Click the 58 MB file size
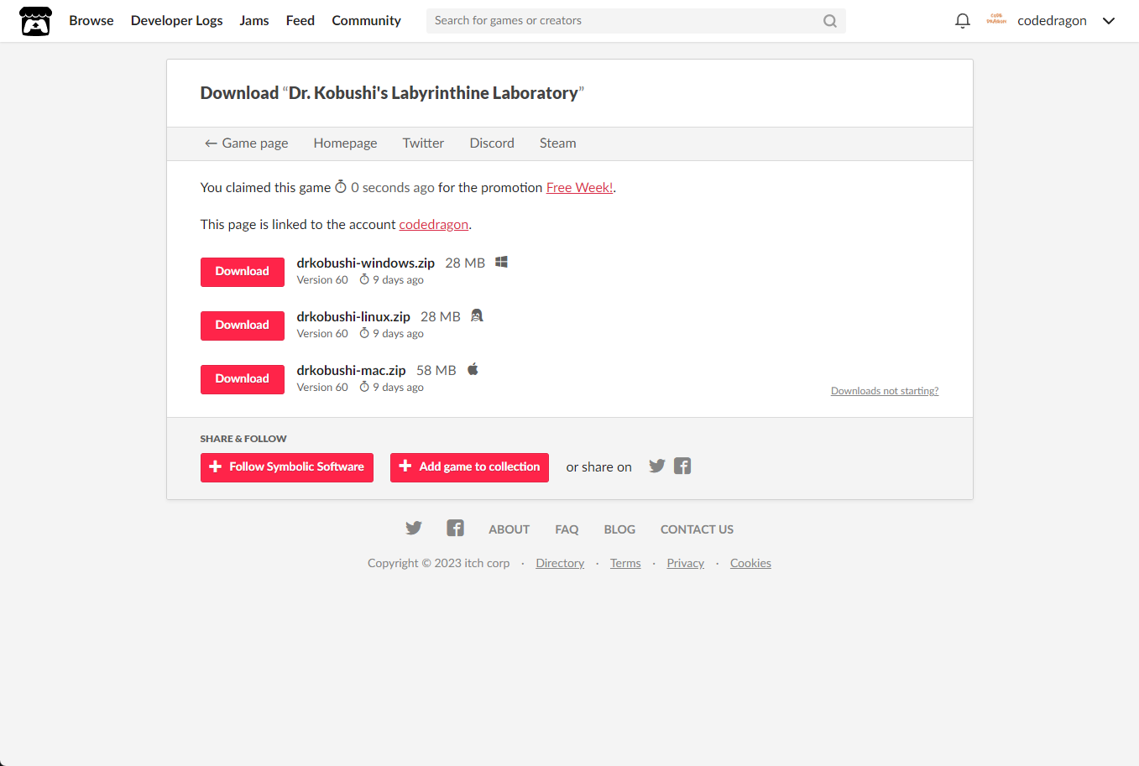The height and width of the screenshot is (766, 1139). pyautogui.click(x=436, y=371)
